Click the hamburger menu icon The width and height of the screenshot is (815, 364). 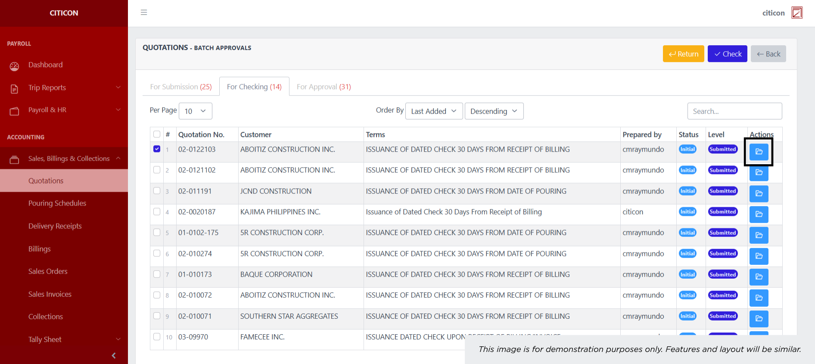click(144, 12)
